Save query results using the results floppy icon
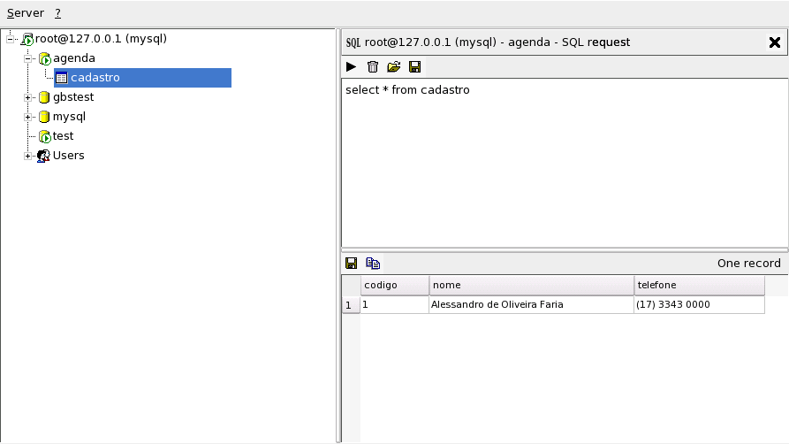The image size is (789, 444). coord(352,263)
